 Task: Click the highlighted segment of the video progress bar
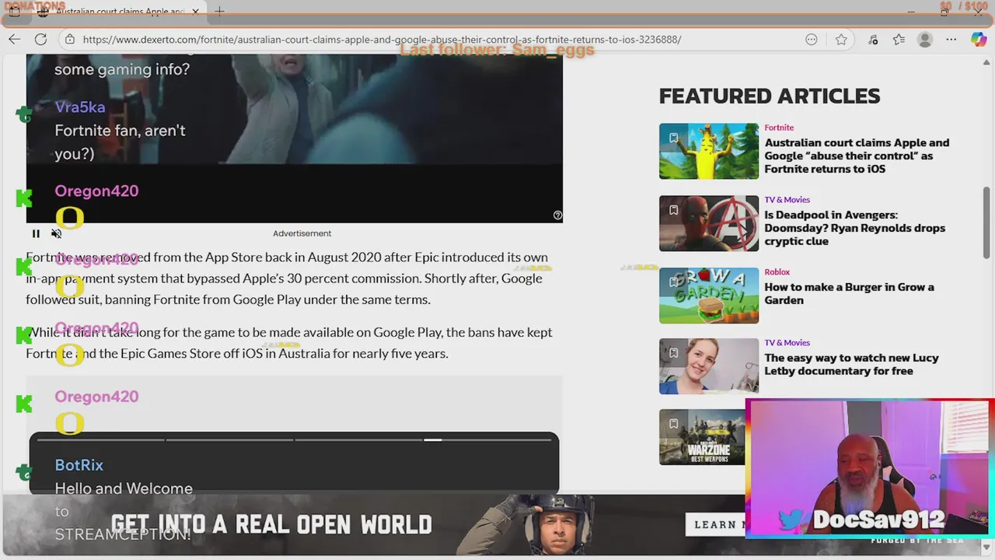[x=433, y=439]
